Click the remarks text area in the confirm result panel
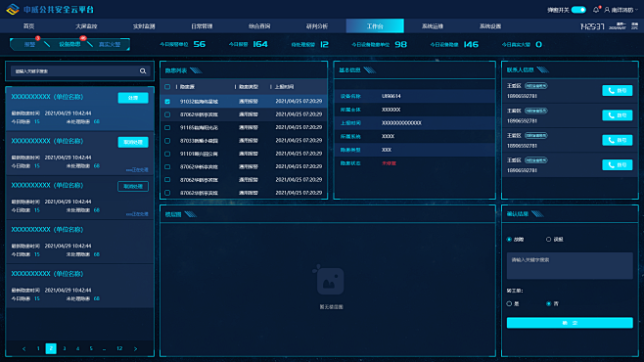The image size is (644, 362). (x=570, y=265)
